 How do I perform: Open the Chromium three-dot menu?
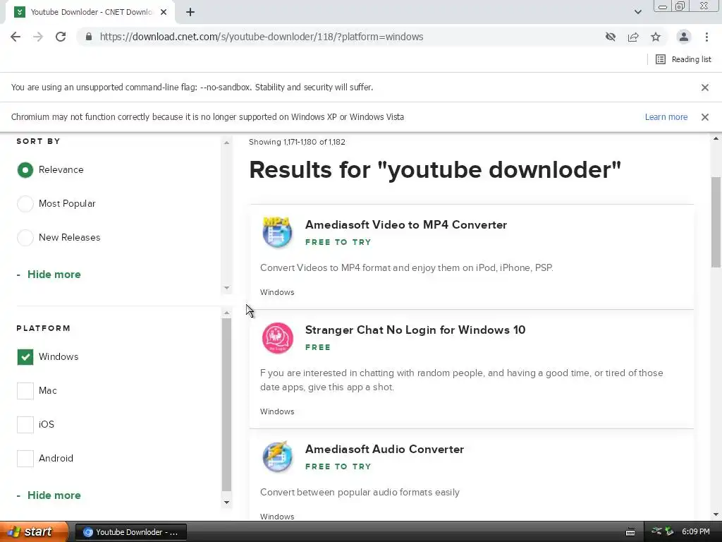706,37
